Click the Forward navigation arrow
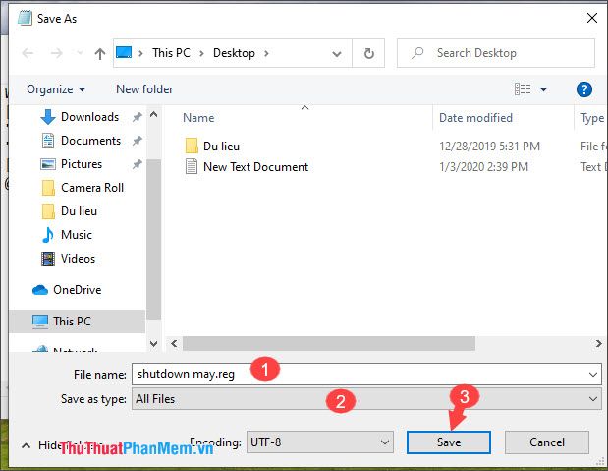The width and height of the screenshot is (608, 471). click(56, 53)
